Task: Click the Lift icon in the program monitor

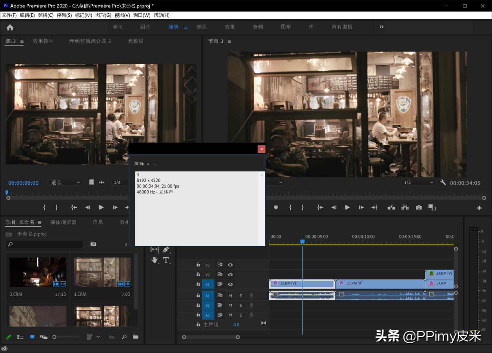Action: 391,207
